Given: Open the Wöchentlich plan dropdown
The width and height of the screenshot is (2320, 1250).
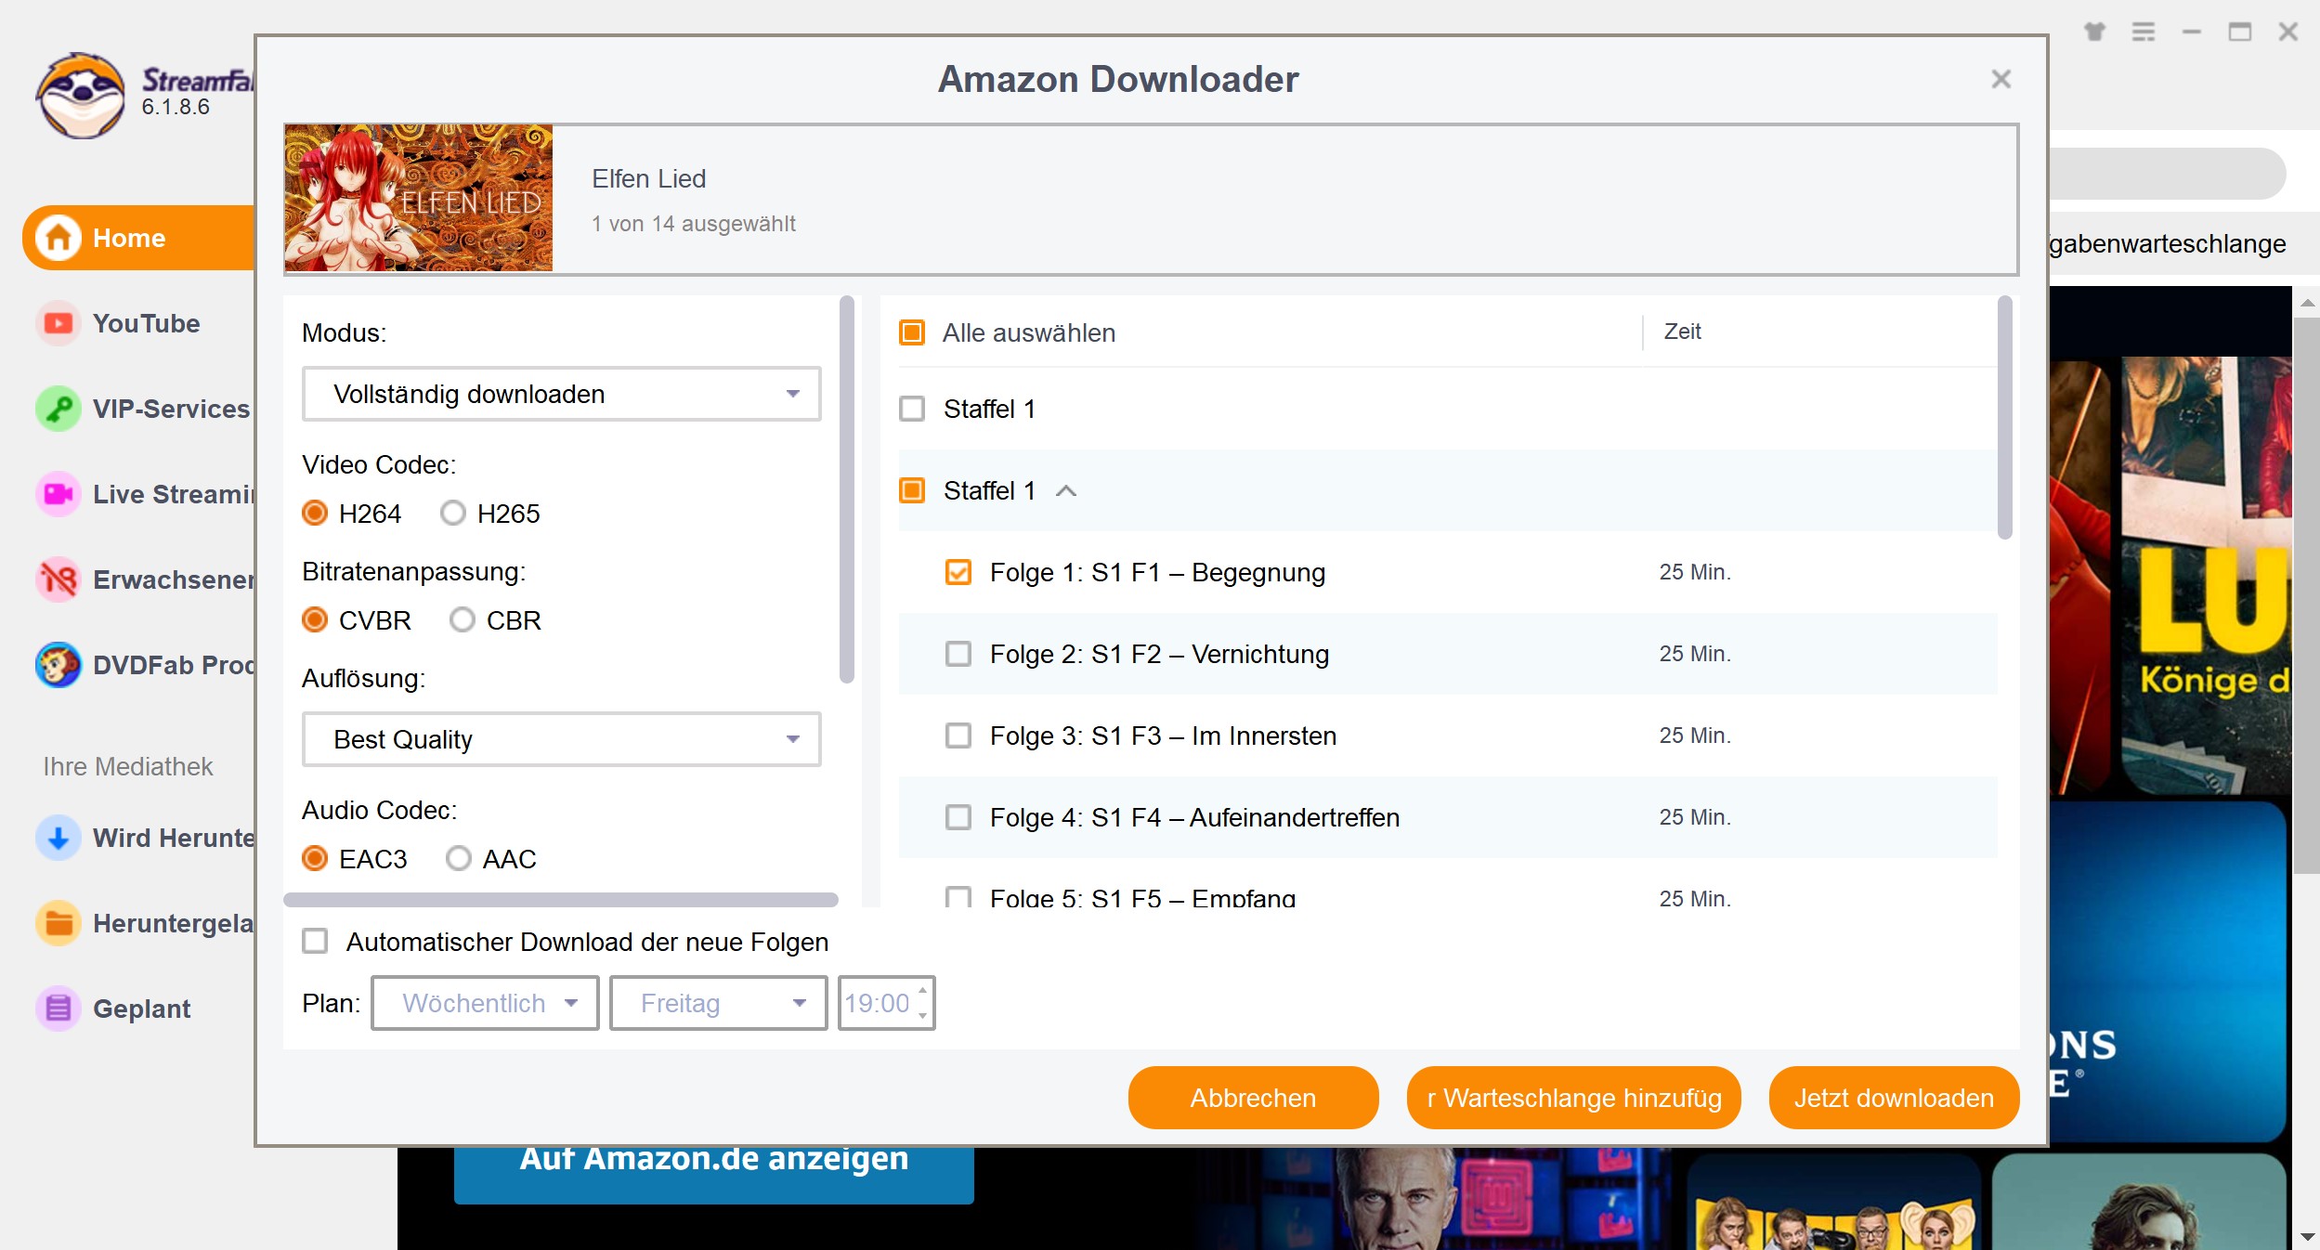Looking at the screenshot, I should [485, 1003].
